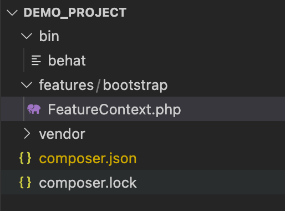Screen dimensions: 285x211
Task: Click the DEMO_PROJECT section header
Action: click(x=75, y=13)
